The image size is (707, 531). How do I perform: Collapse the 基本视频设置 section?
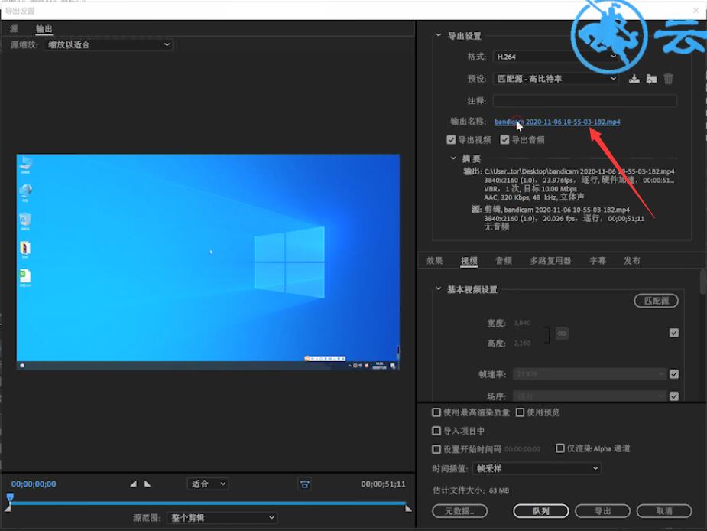coord(438,288)
